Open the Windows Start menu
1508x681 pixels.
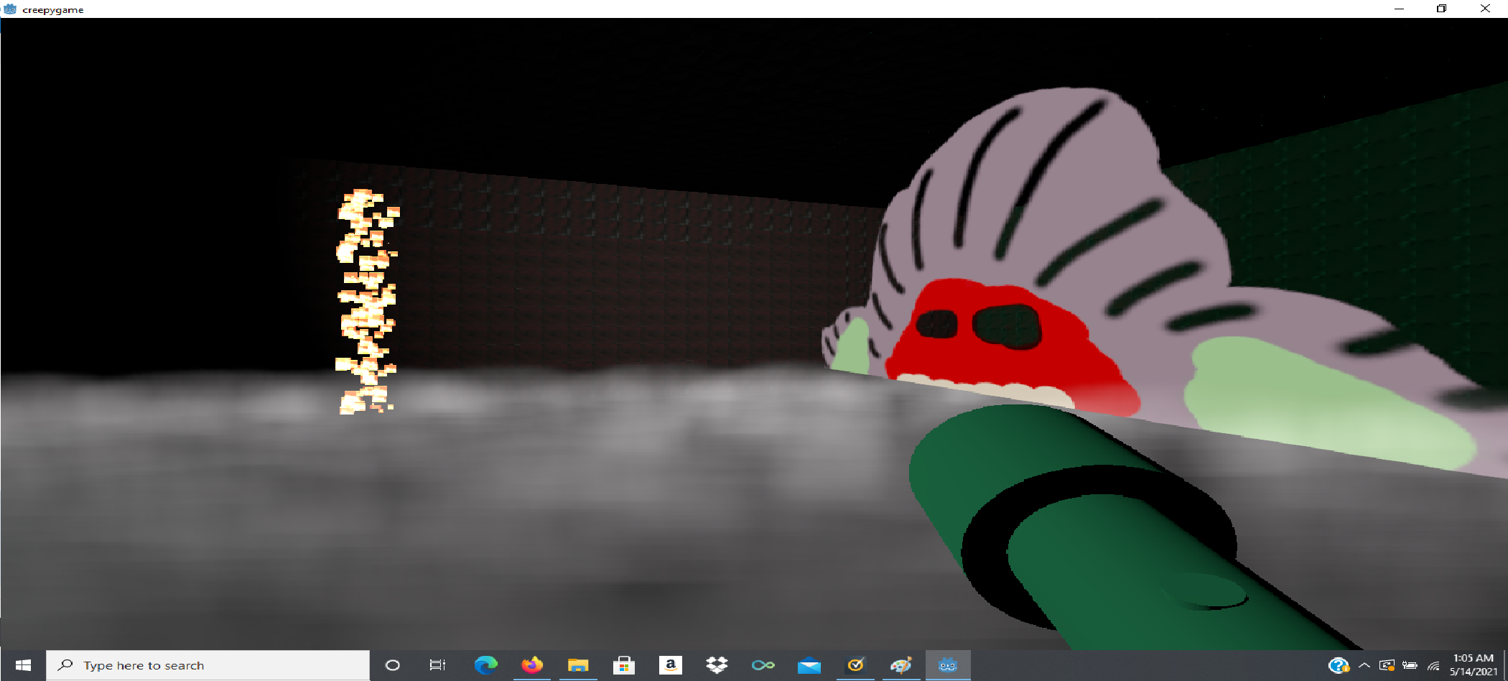point(23,665)
